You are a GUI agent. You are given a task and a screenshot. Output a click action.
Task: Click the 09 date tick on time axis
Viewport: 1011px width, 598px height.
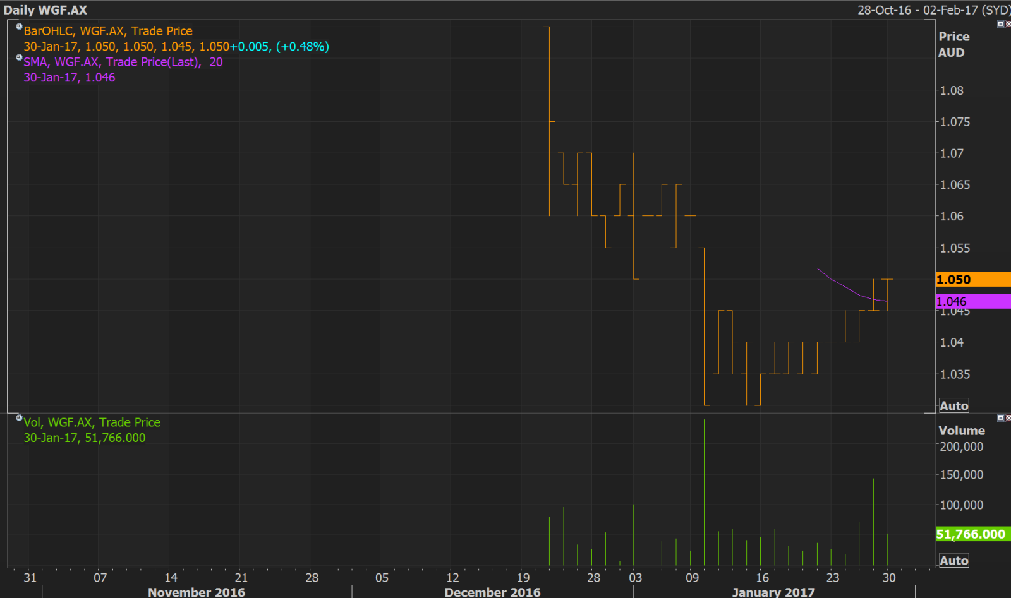coord(692,578)
